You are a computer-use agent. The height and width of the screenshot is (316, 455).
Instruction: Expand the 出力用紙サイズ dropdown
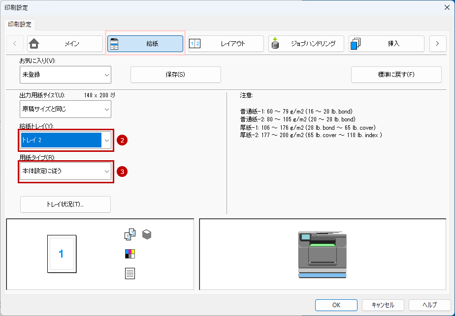pos(65,109)
